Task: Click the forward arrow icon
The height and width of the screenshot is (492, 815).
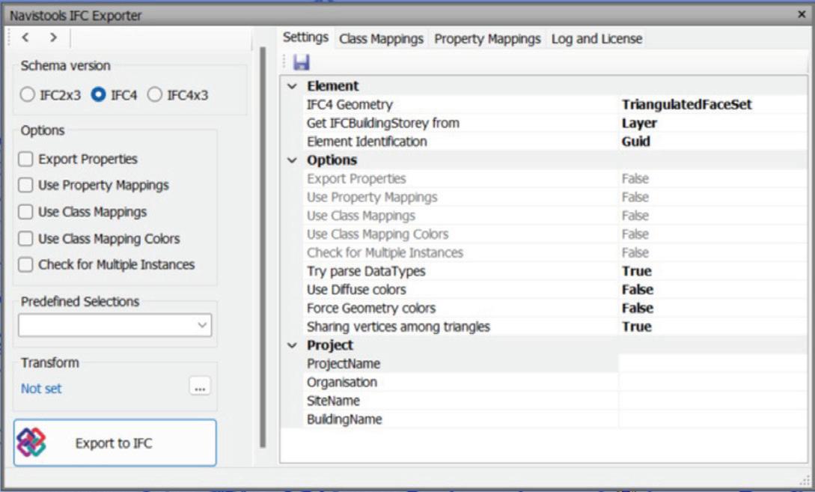Action: click(53, 37)
